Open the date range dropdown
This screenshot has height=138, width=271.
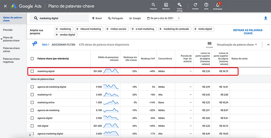coord(163,18)
